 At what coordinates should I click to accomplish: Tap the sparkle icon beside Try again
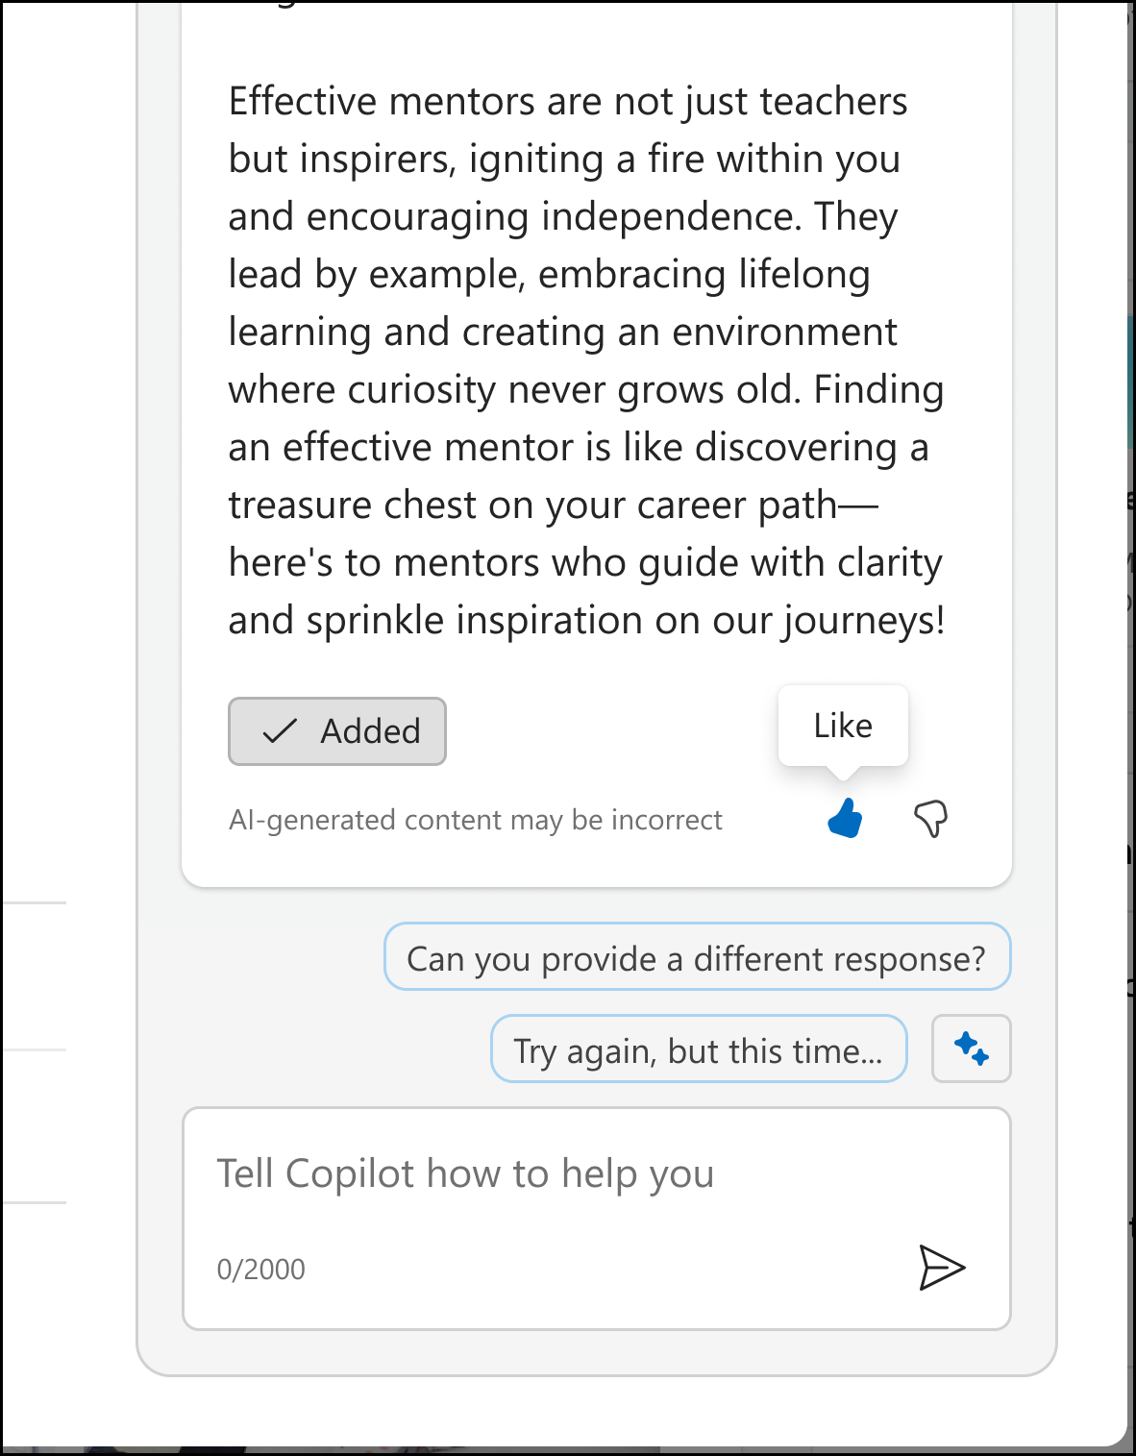[971, 1049]
